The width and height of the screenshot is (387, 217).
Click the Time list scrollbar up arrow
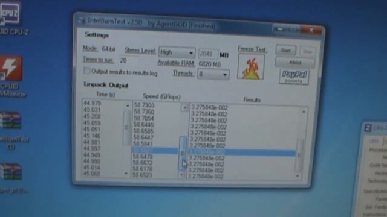click(128, 106)
